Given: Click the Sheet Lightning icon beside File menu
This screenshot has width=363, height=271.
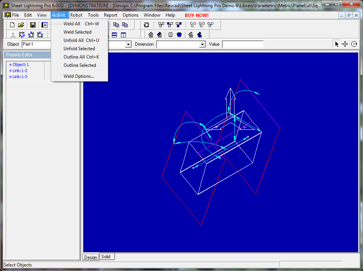Looking at the screenshot, I should (x=8, y=15).
